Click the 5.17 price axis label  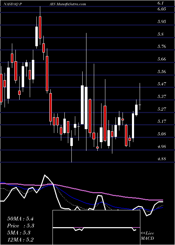pos(162,121)
